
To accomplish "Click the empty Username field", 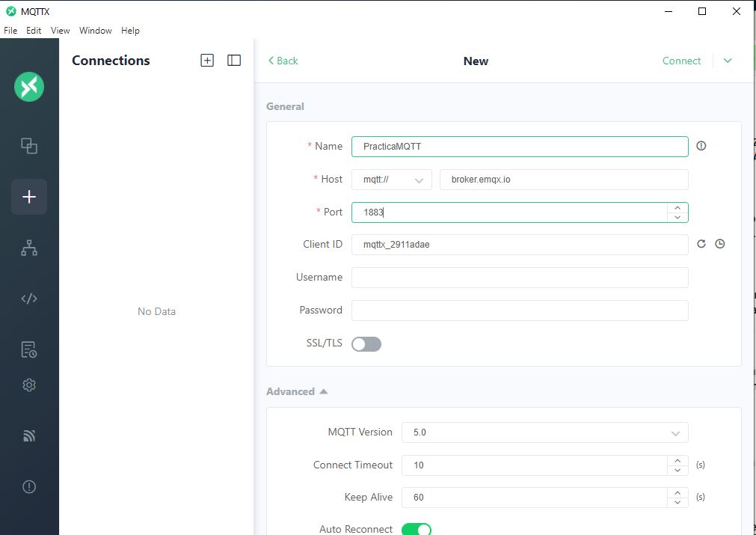I will (520, 278).
